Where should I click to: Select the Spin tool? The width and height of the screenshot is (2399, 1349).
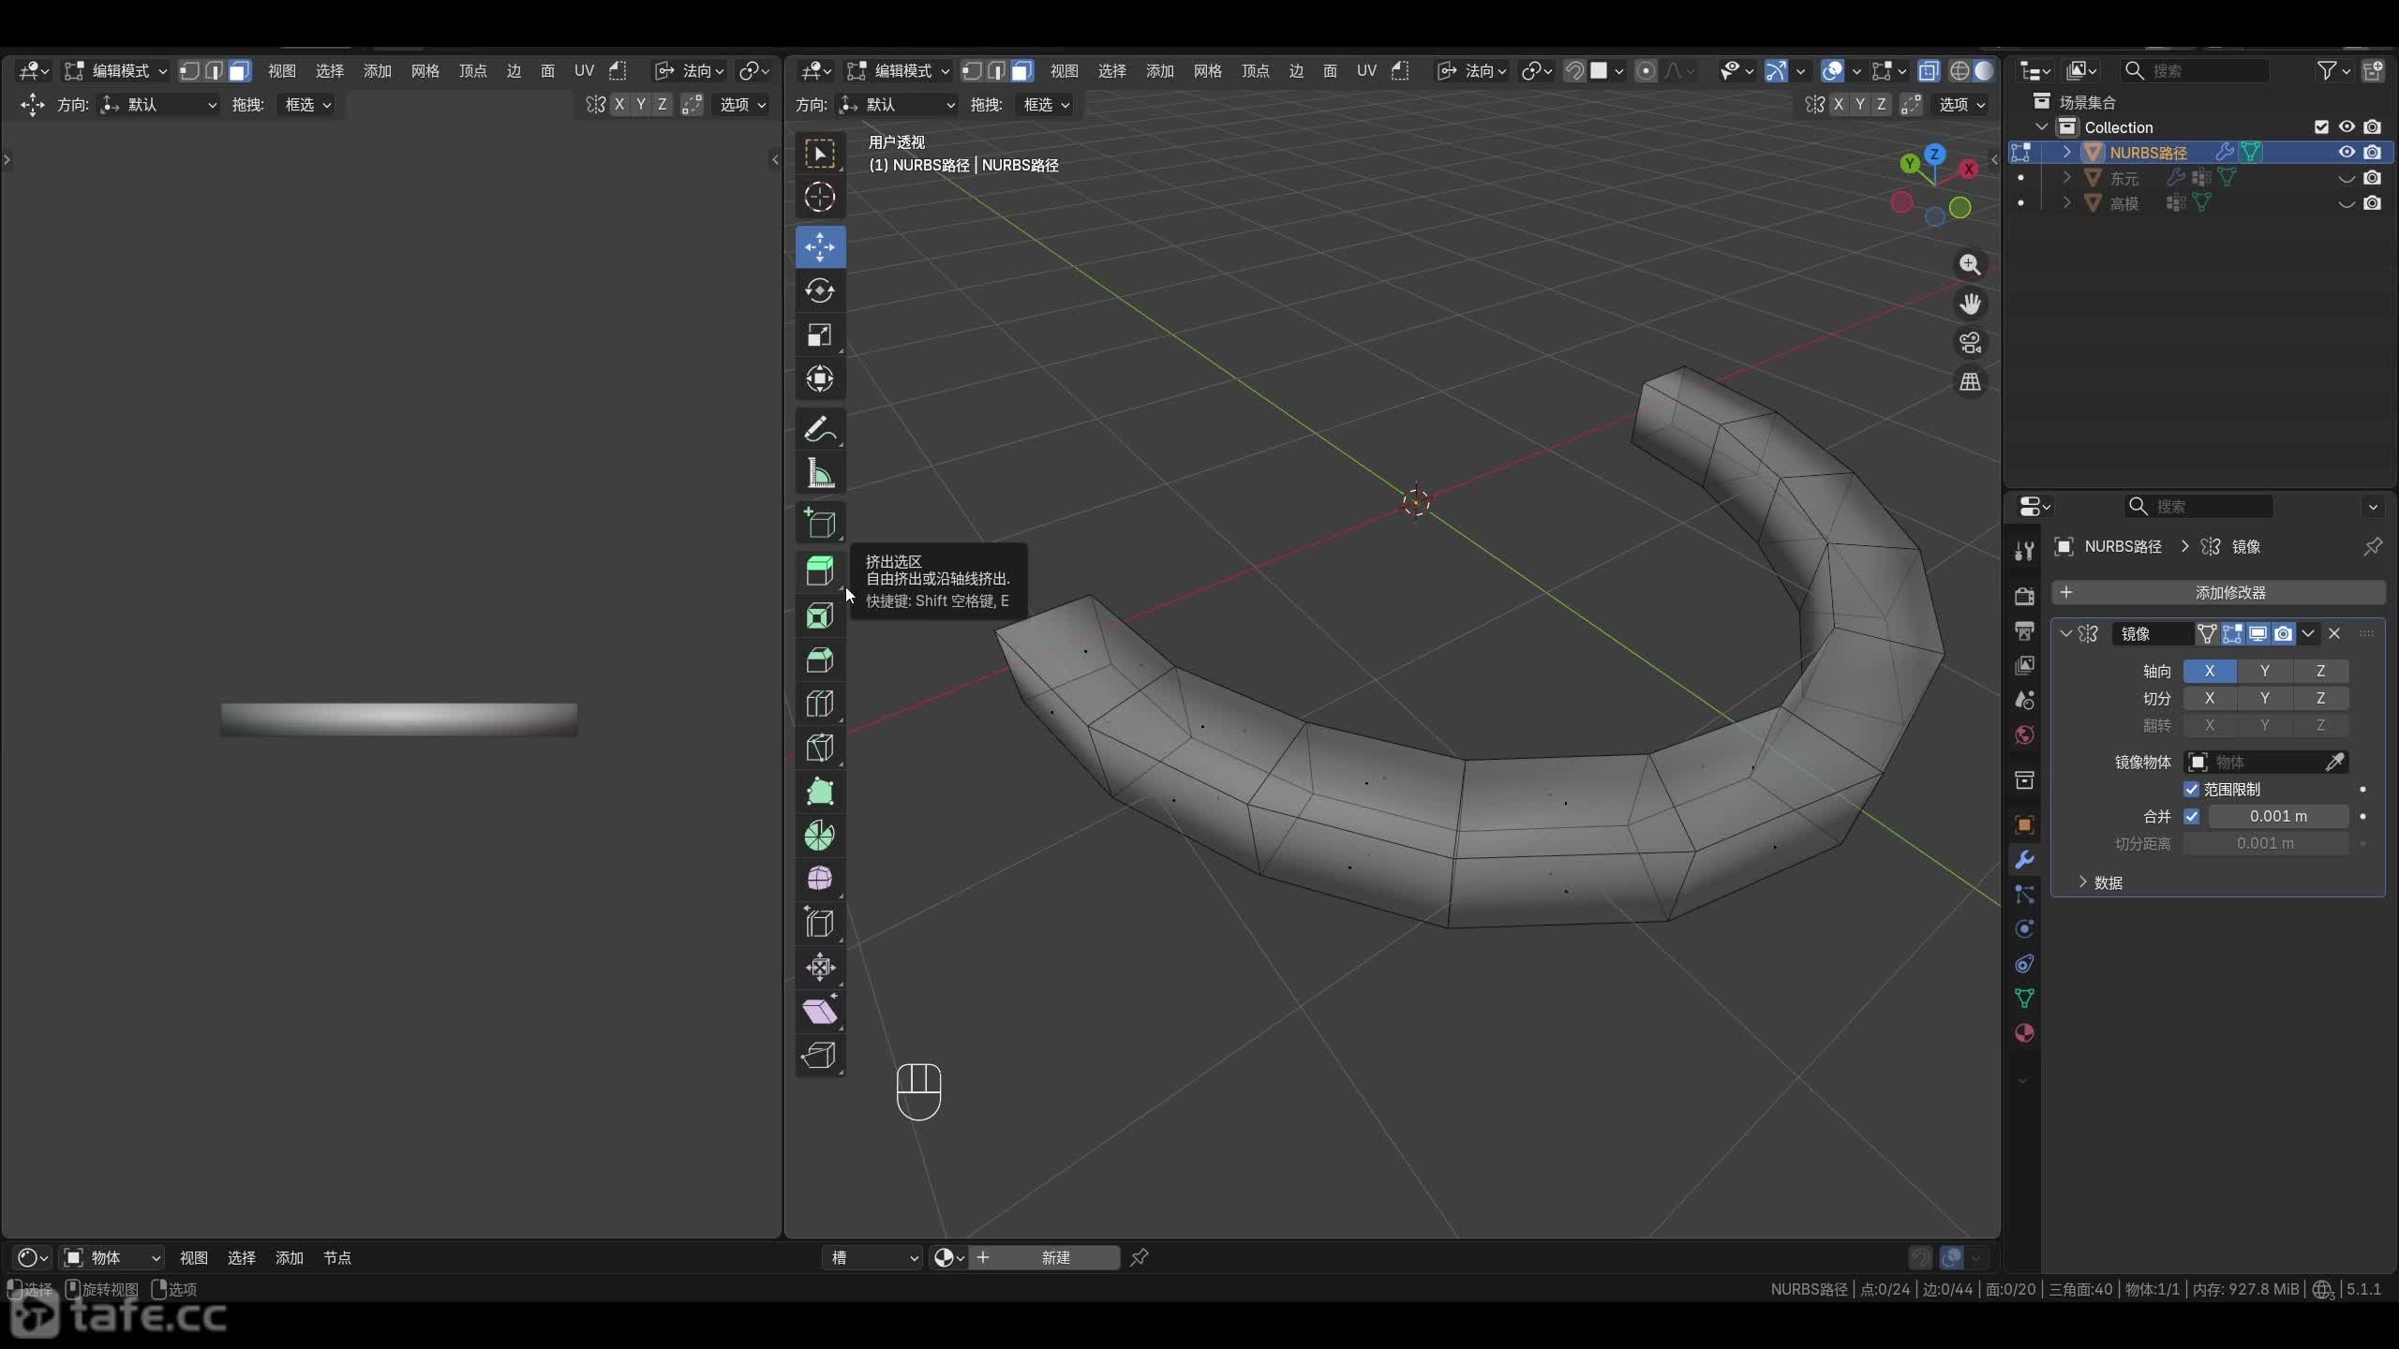(820, 836)
